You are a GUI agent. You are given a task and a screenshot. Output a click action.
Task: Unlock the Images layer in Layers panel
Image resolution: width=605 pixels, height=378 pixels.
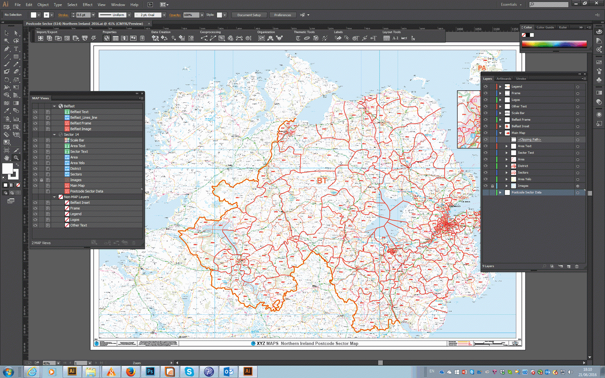[492, 186]
